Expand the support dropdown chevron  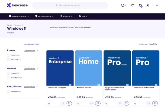point(126,5)
